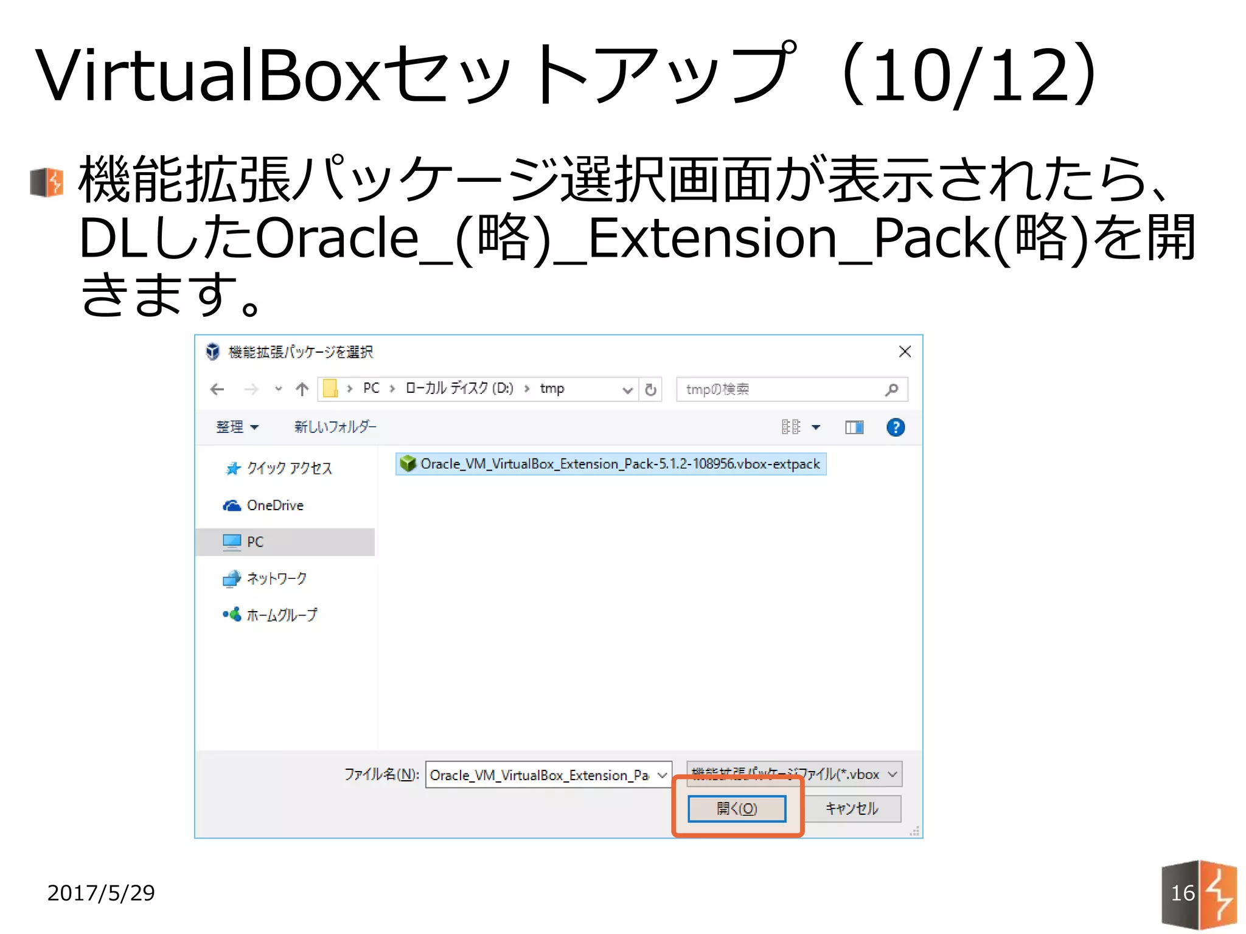Screen dimensions: 1246x934
Task: Click the first breadcrumb chevron before PC
Action: tap(350, 389)
